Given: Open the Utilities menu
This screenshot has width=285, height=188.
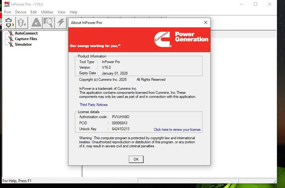Looking at the screenshot, I should click(47, 12).
